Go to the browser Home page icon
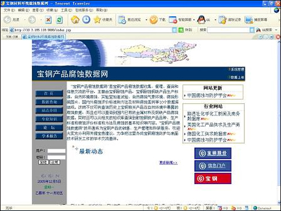Screen dimensions: 281x211 click(75, 20)
